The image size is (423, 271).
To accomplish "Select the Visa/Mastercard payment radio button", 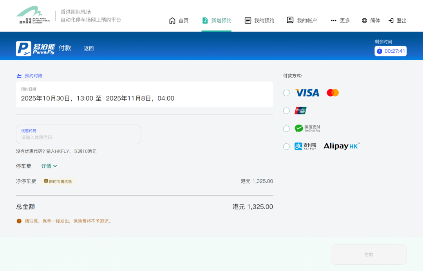I will coord(286,93).
